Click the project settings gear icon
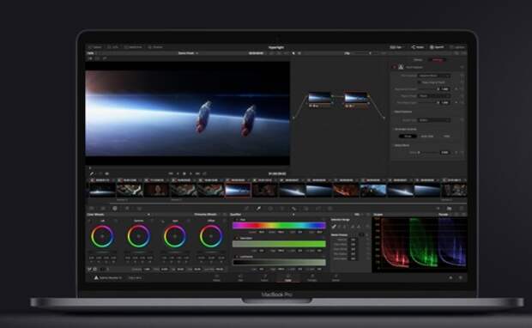532x328 pixels. click(461, 277)
